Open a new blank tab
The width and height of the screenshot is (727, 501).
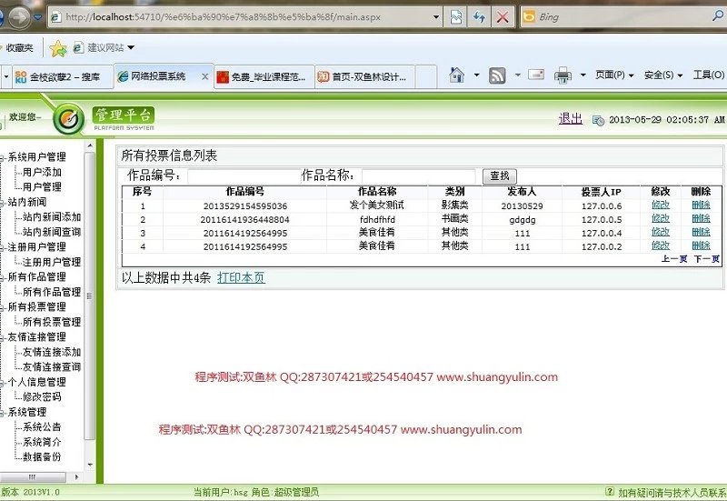425,76
